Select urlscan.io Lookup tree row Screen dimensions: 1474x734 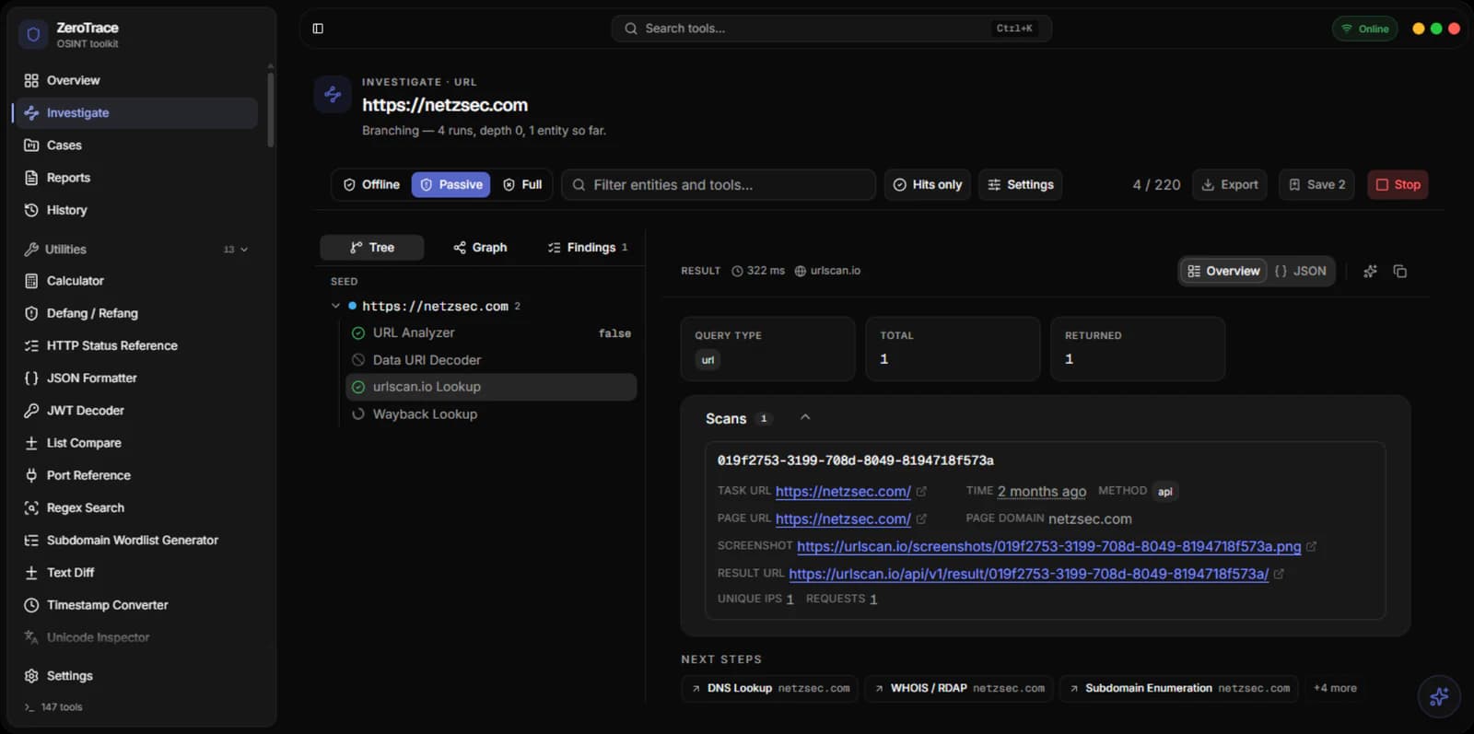[x=491, y=387]
